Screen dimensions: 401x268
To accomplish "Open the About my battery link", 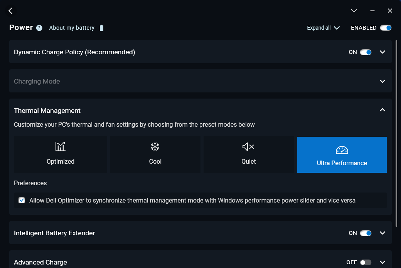I will click(72, 28).
